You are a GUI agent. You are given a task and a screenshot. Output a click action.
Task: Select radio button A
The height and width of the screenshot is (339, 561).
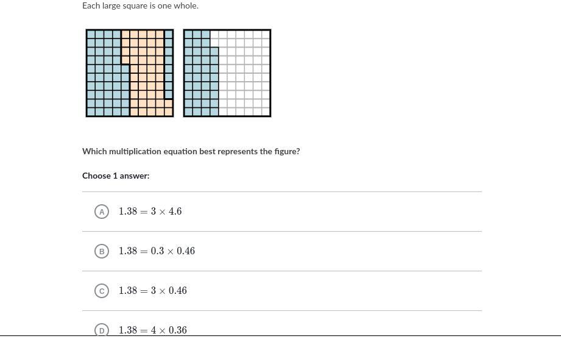[x=102, y=212]
